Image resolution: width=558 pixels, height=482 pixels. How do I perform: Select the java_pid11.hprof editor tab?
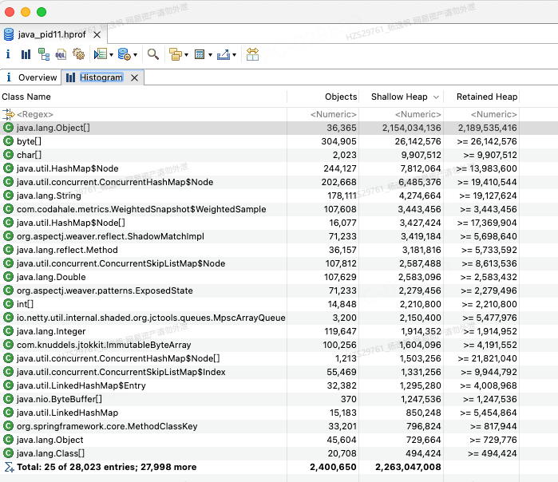click(52, 34)
